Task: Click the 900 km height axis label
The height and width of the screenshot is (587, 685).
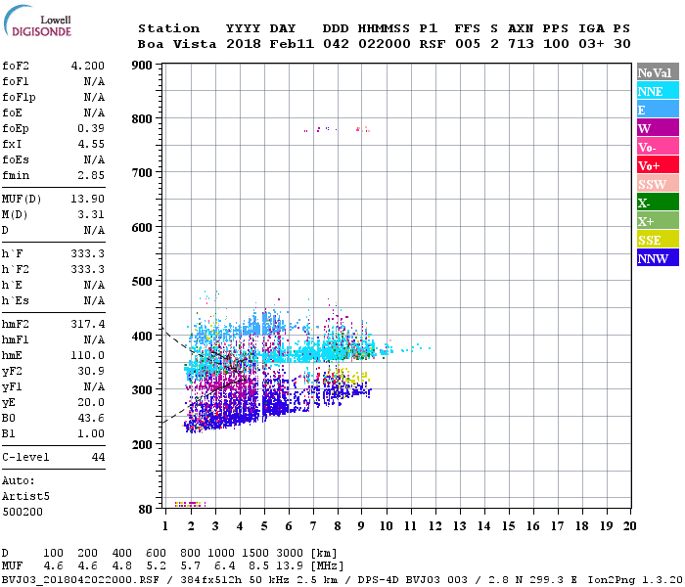Action: (142, 66)
